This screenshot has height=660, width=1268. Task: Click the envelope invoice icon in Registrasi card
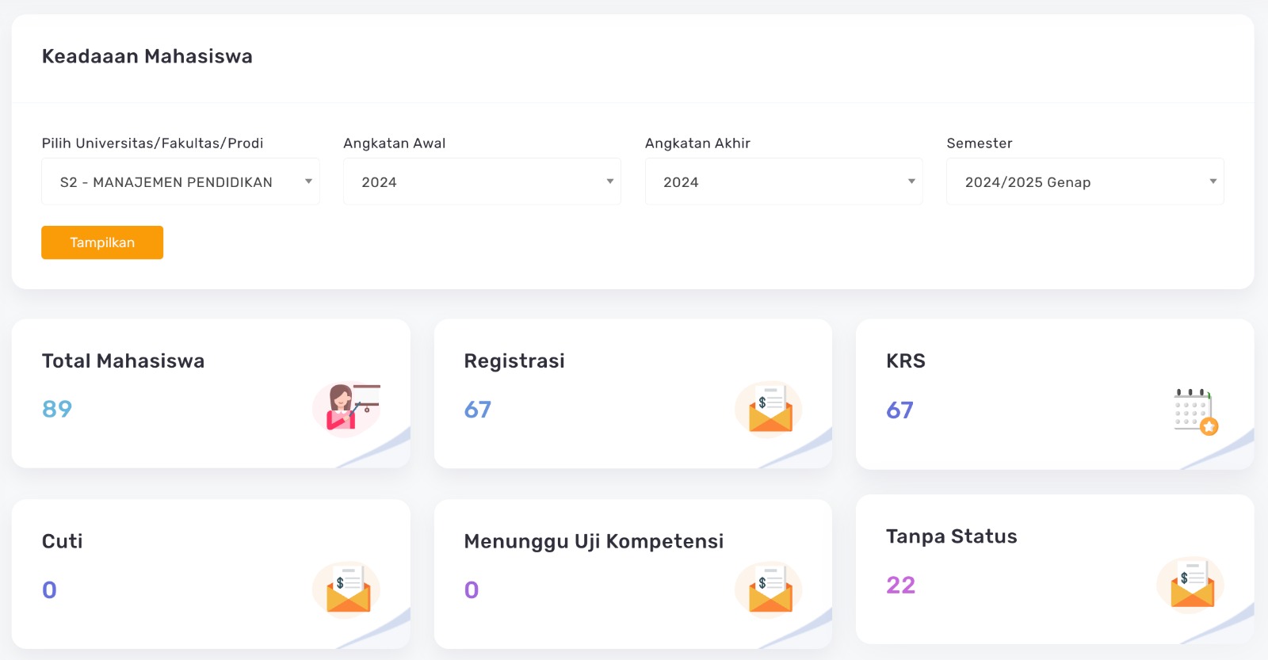[x=769, y=409]
